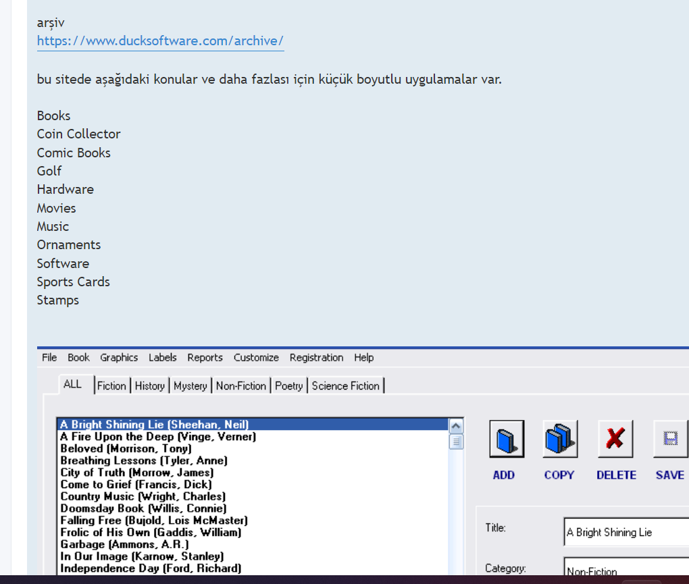689x584 pixels.
Task: Click the scroll up arrow of the book list
Action: pyautogui.click(x=456, y=426)
